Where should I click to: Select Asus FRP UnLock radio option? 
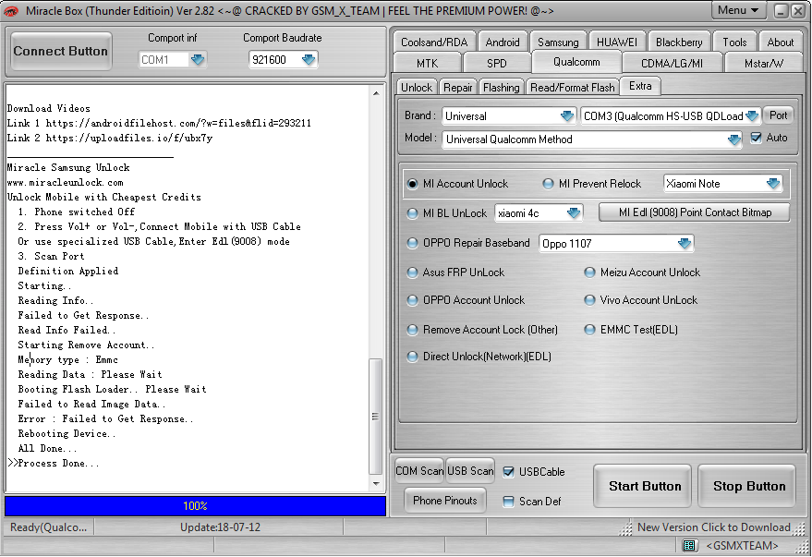[x=412, y=272]
